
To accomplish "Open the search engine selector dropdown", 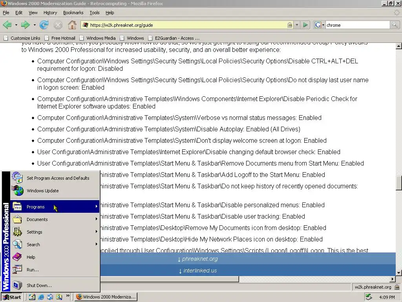I will [323, 25].
